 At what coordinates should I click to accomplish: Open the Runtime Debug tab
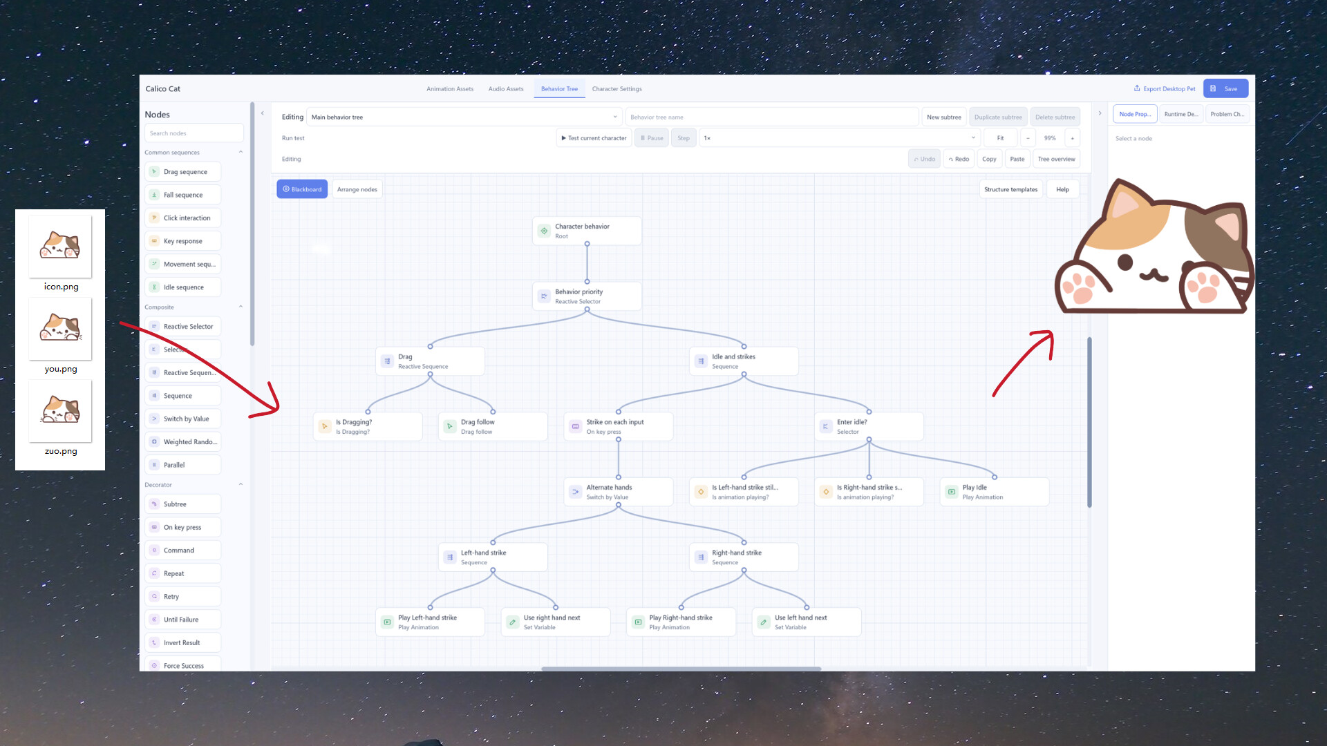click(1181, 114)
